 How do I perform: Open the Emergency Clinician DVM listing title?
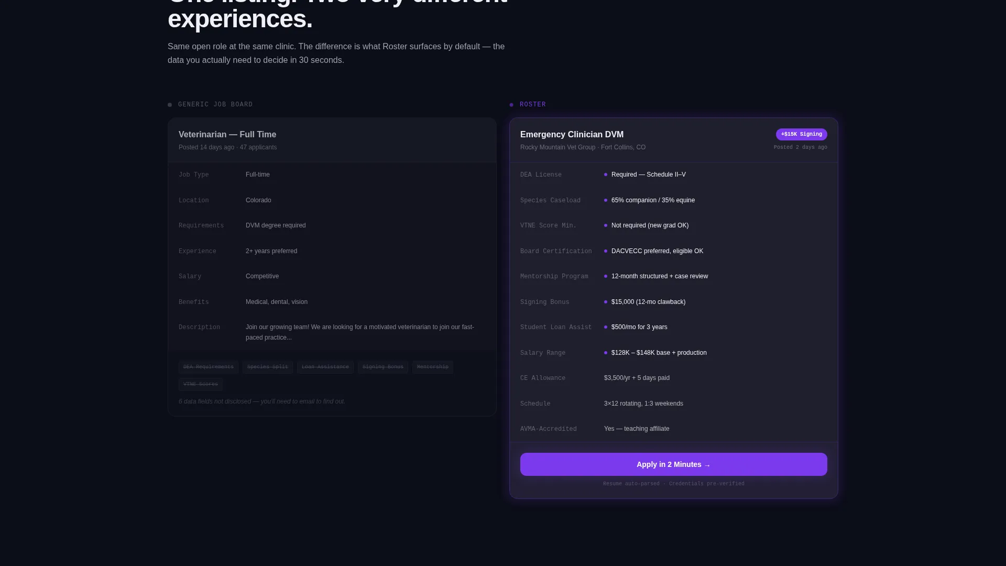(572, 135)
